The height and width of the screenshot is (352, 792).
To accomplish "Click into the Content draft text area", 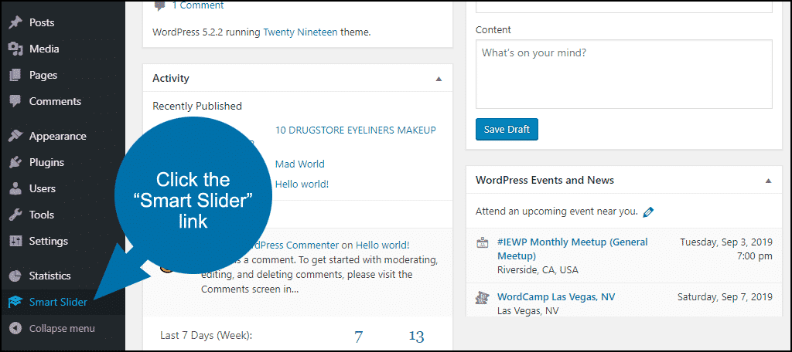I will [624, 74].
